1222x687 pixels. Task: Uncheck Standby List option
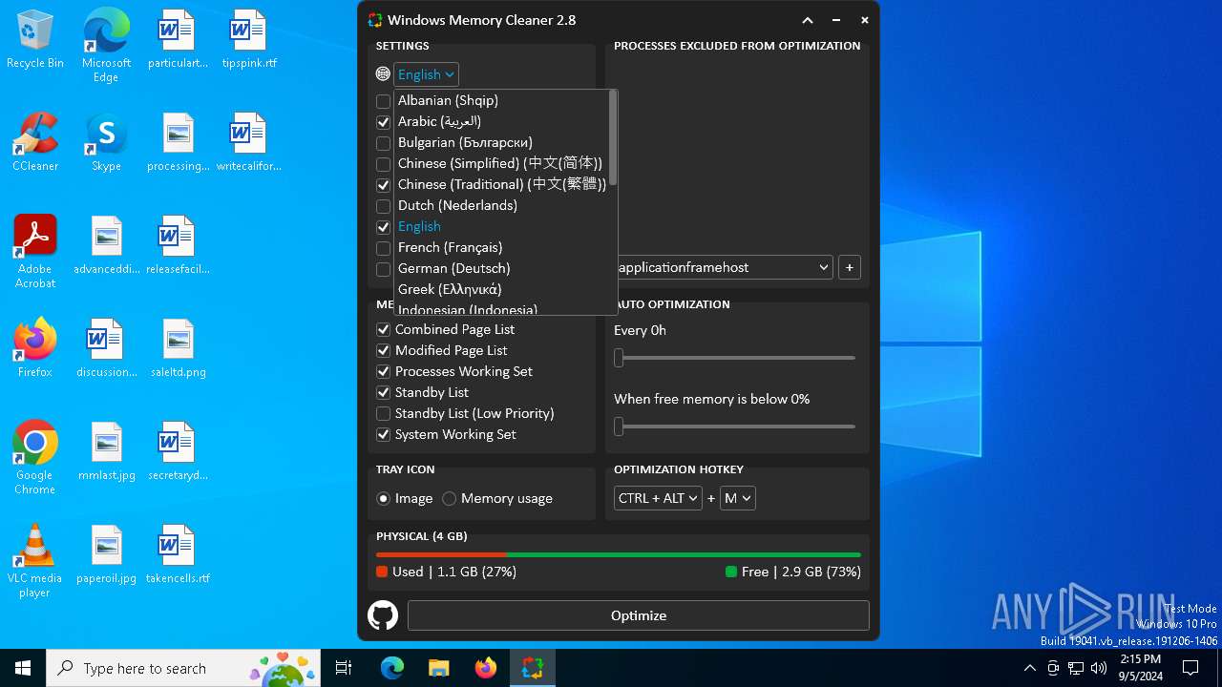[x=383, y=392]
